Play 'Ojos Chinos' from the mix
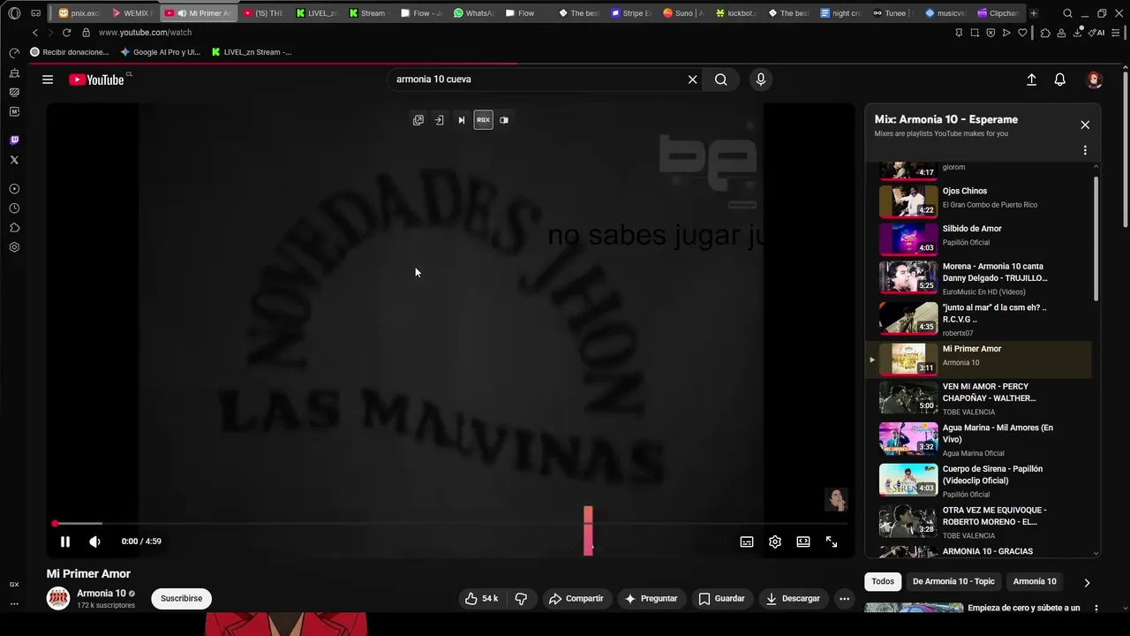Image resolution: width=1130 pixels, height=636 pixels. [978, 201]
